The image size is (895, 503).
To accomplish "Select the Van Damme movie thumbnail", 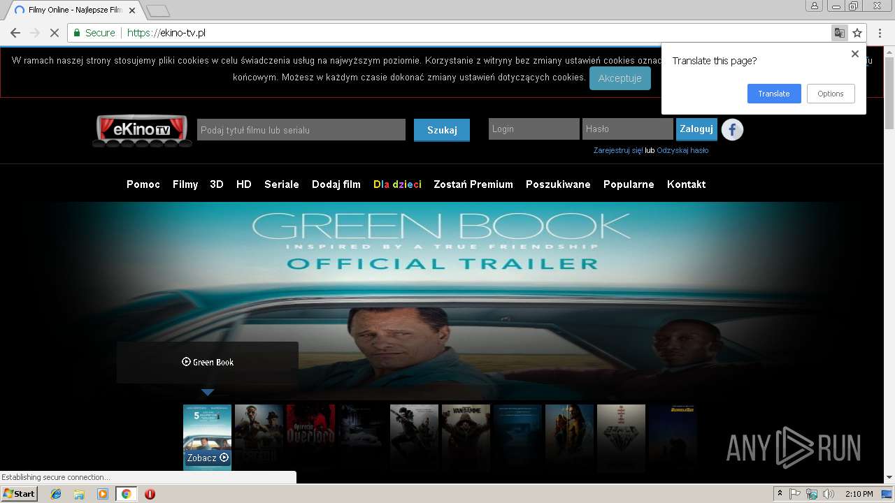I will 466,438.
